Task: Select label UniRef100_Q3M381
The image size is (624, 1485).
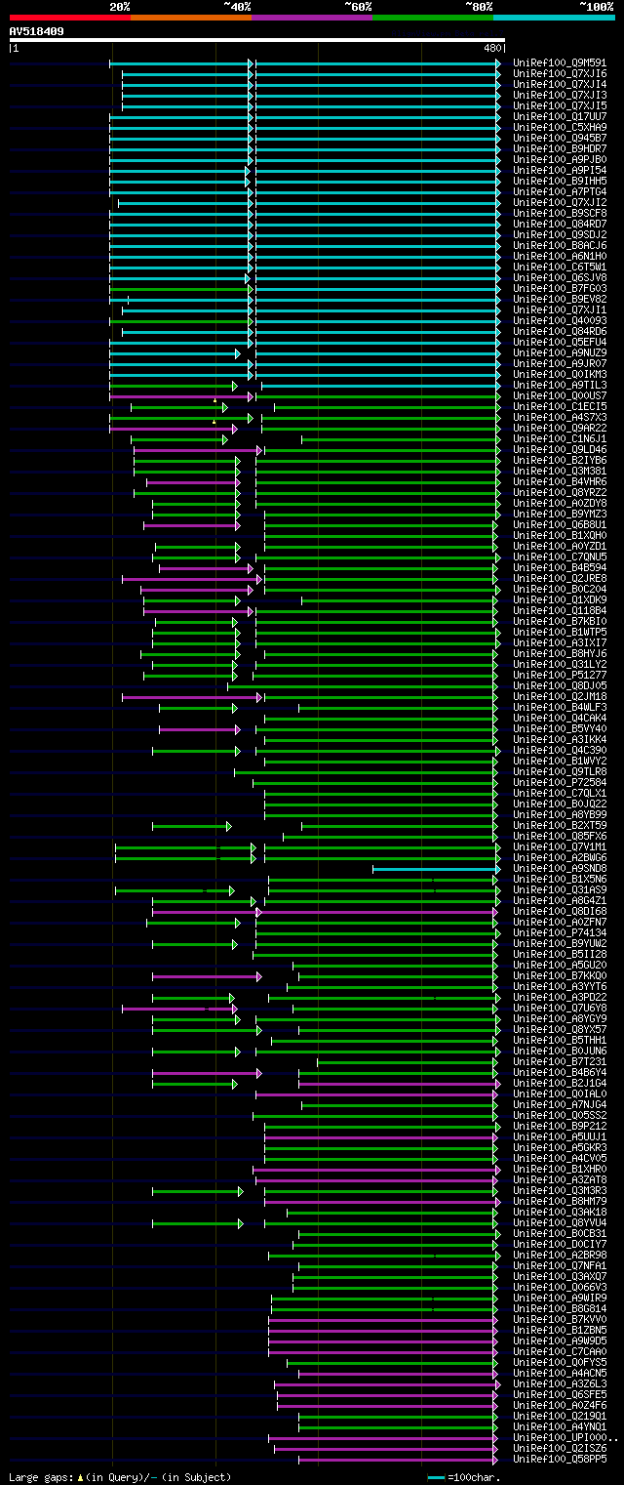Action: [x=560, y=471]
